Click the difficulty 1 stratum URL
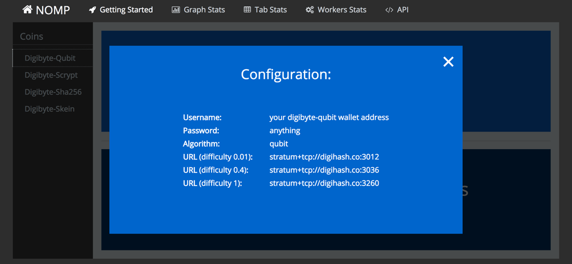572x264 pixels. point(324,183)
